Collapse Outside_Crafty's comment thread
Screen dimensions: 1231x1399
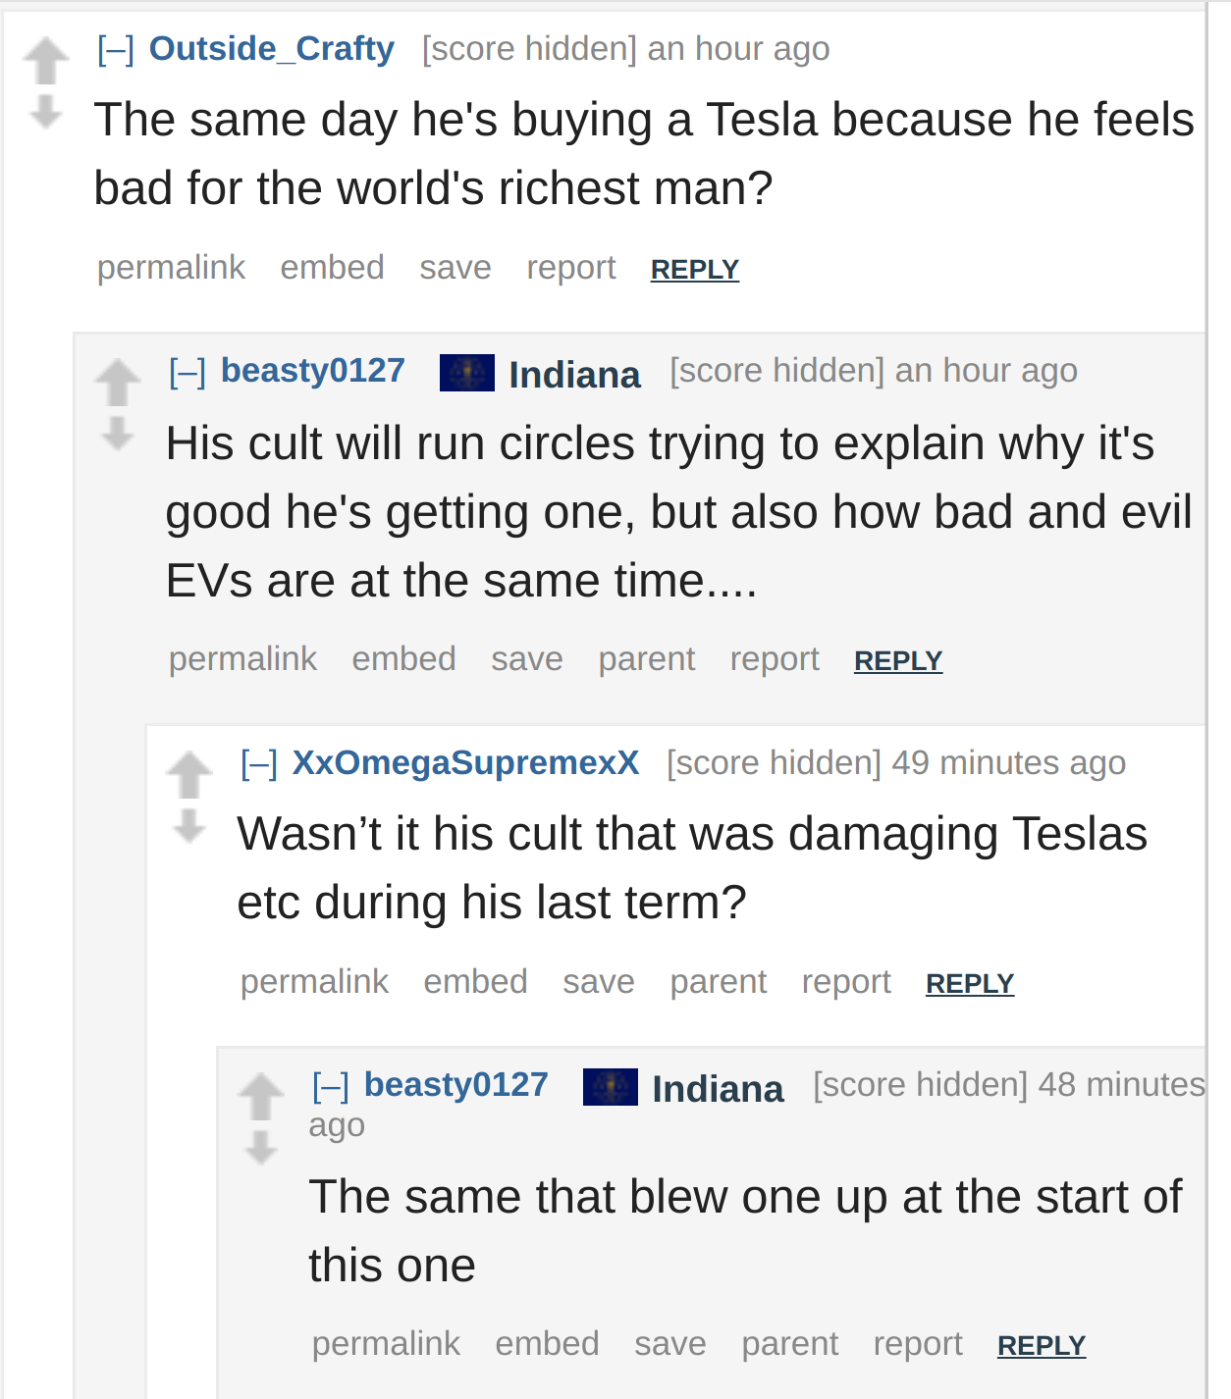click(116, 49)
